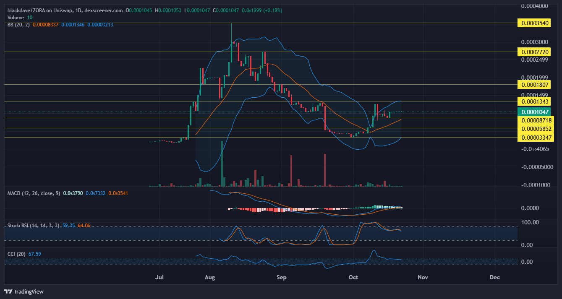Click the close value C0.0001047
562x299 pixels.
[225, 10]
